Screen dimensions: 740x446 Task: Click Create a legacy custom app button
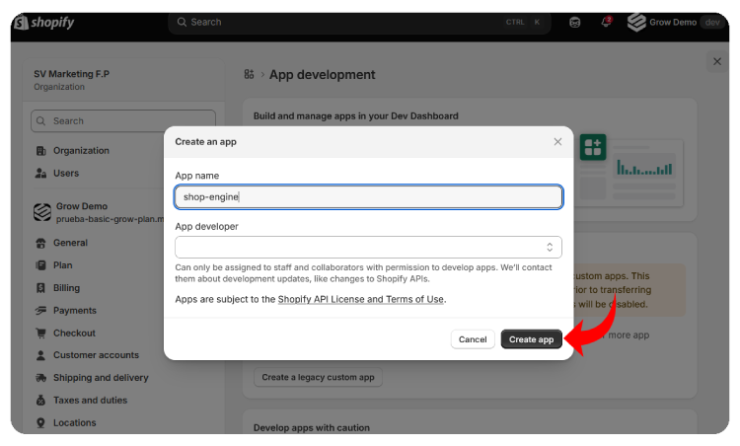[x=318, y=377]
